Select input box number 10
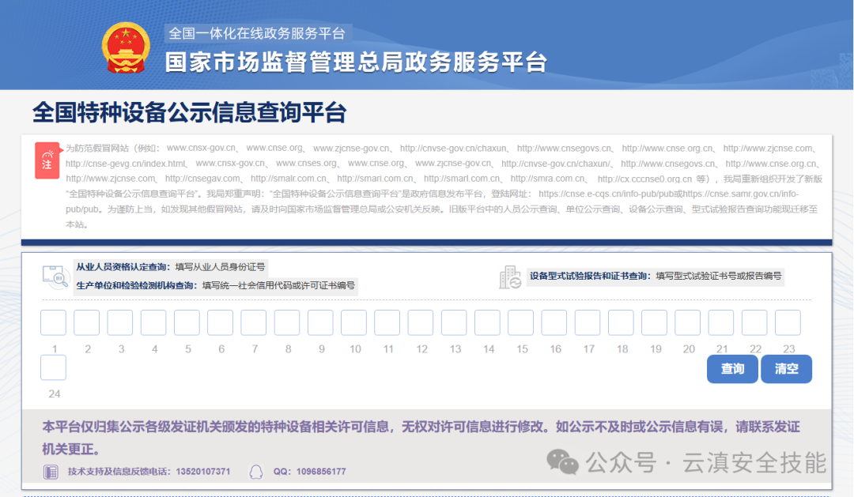 (354, 323)
